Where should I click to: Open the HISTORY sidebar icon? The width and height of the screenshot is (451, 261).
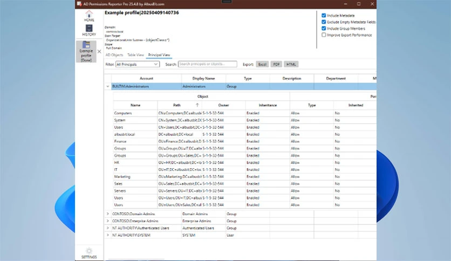pyautogui.click(x=89, y=30)
